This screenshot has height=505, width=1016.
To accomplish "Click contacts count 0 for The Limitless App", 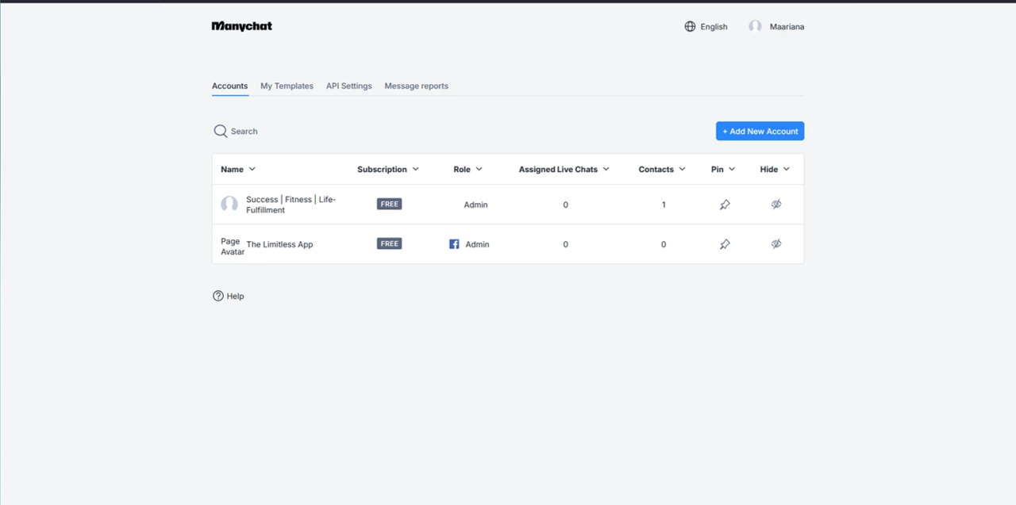I will coord(664,244).
